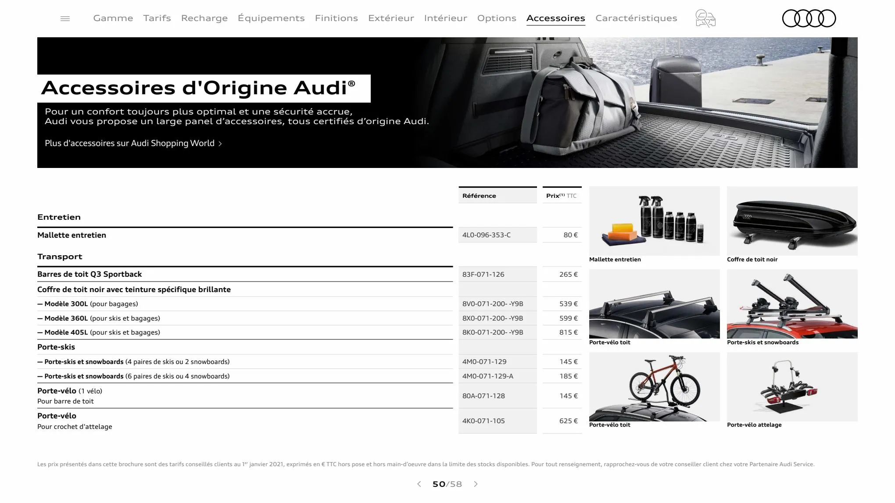Click the 185 € price
Image resolution: width=895 pixels, height=503 pixels.
coord(568,376)
